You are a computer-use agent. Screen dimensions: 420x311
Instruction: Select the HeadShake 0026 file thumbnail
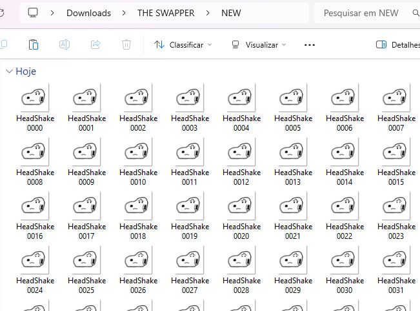pos(138,261)
